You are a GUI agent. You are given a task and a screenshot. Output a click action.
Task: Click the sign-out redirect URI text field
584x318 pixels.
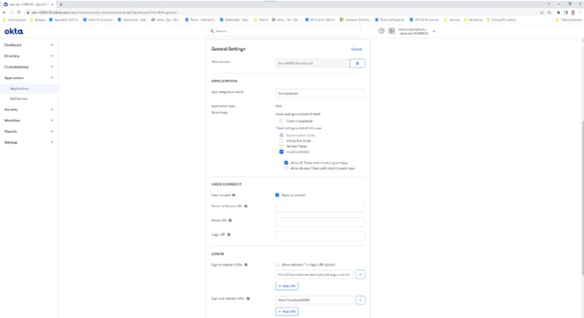[314, 300]
